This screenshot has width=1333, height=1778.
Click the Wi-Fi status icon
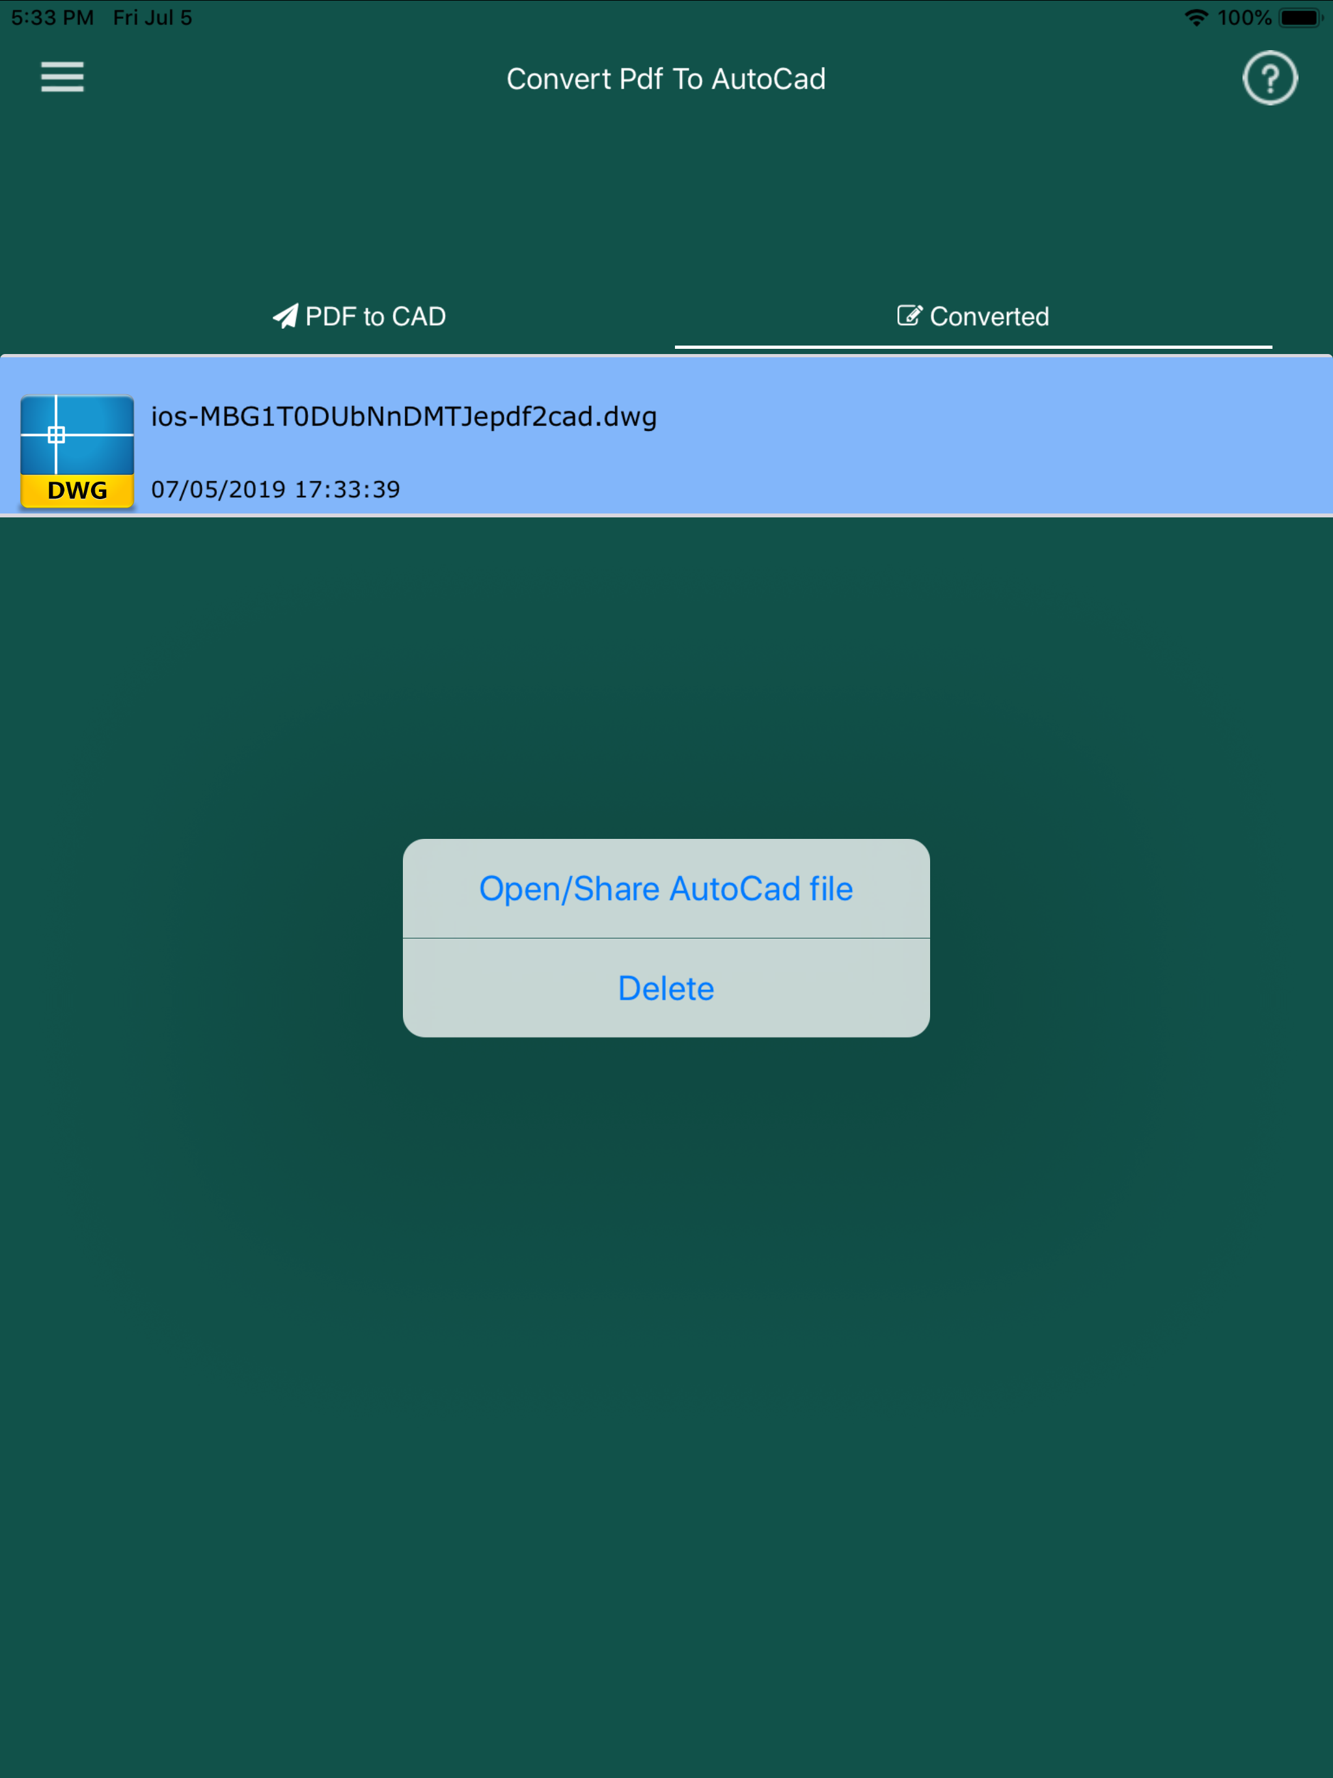(1196, 18)
